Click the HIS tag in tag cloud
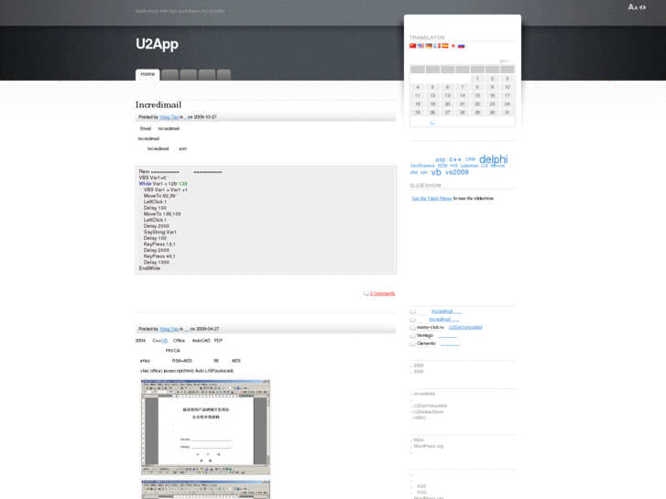Screen dimensions: 666x499 (454, 166)
